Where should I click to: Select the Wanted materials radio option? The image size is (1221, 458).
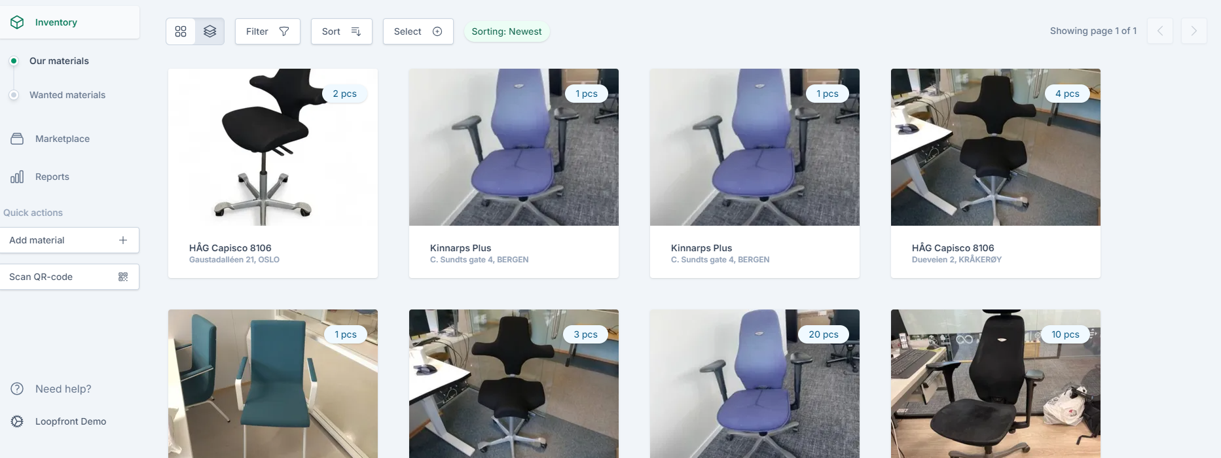pos(14,95)
